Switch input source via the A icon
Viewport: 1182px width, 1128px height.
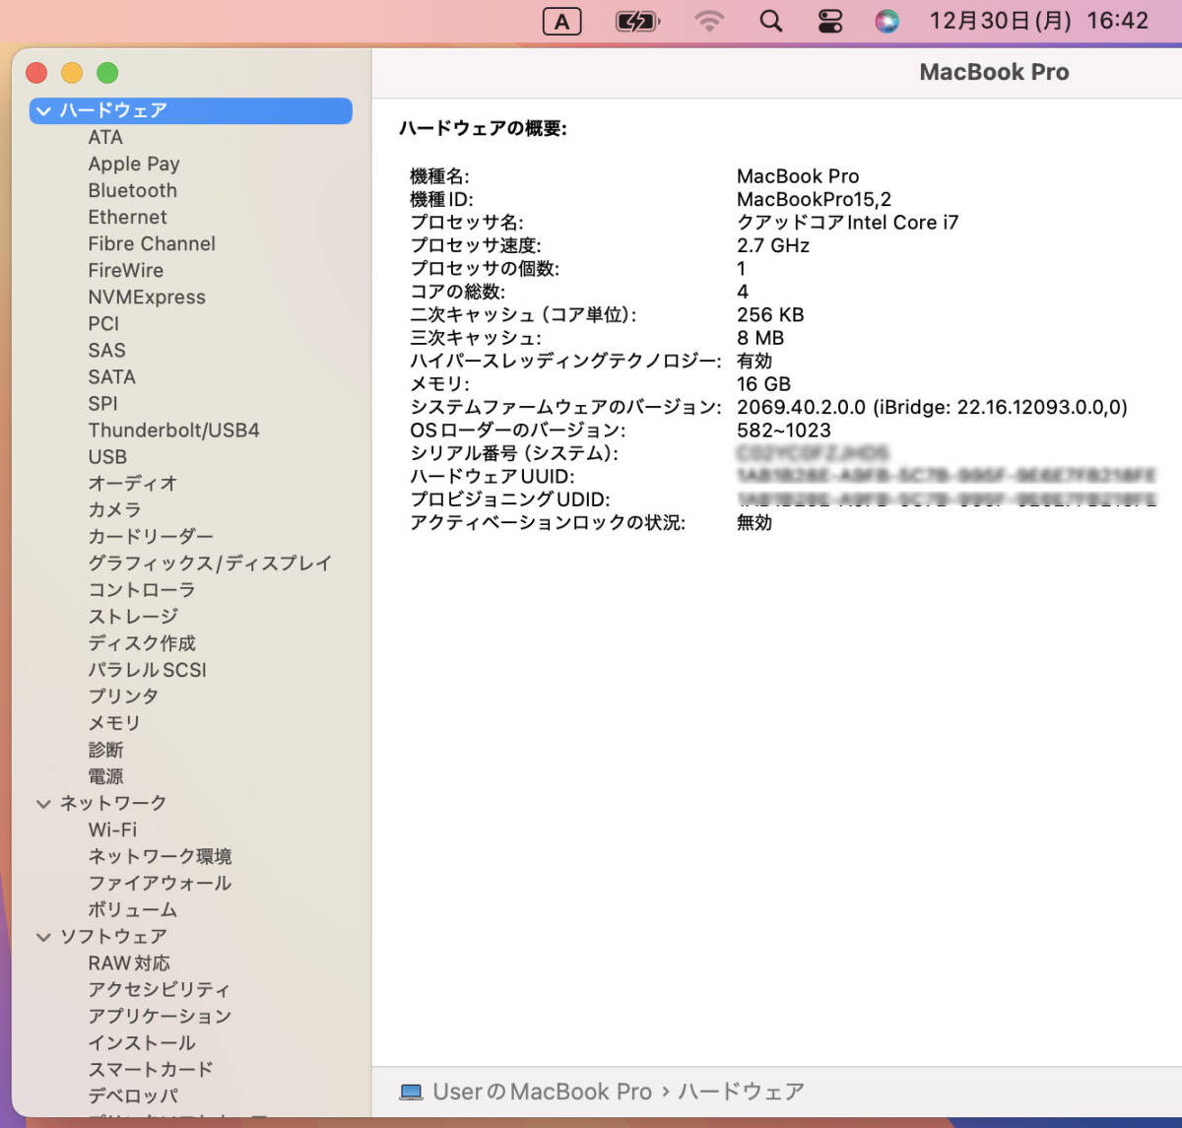pyautogui.click(x=561, y=22)
